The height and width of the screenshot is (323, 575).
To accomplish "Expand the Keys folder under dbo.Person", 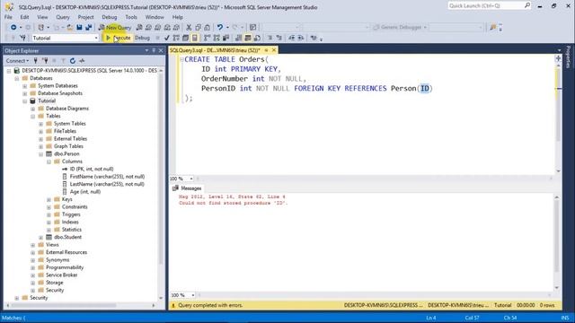I will point(49,199).
